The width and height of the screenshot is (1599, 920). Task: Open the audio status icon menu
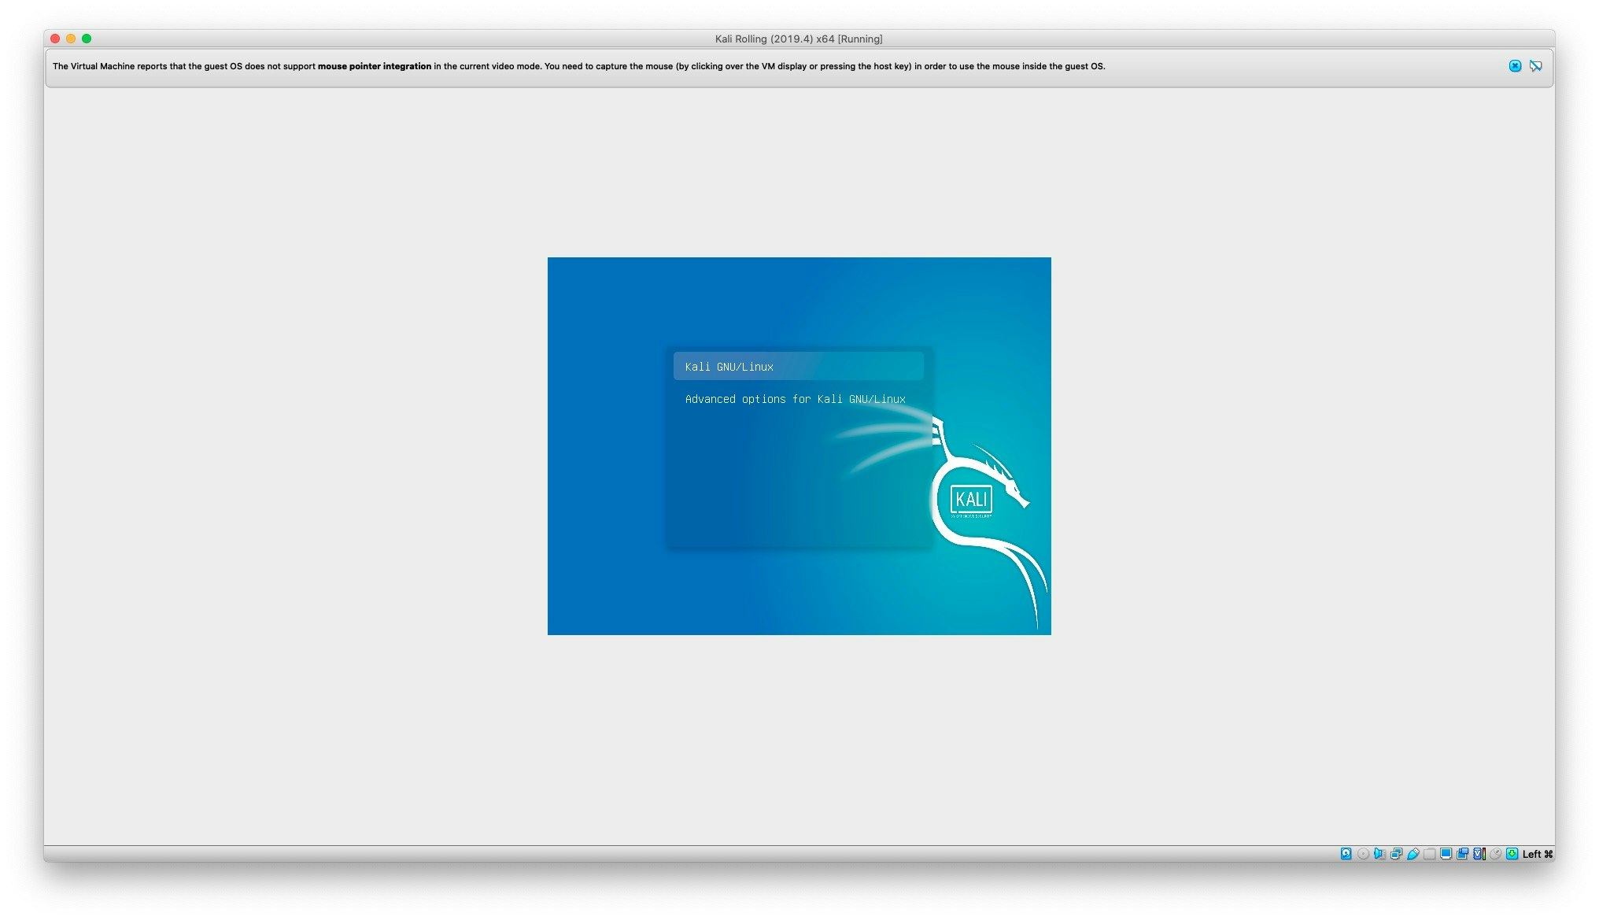[1379, 854]
